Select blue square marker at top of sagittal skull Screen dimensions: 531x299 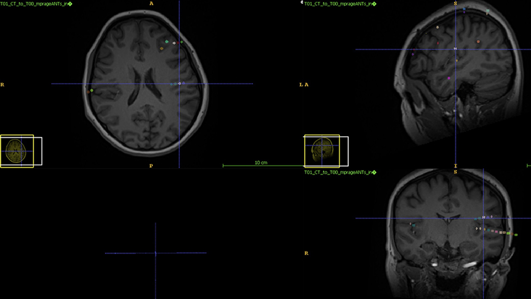(464, 9)
